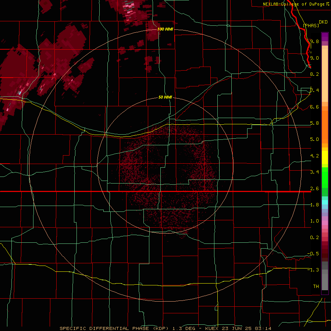Click the 1.8 value on the scale
The height and width of the screenshot is (331, 331).
[314, 205]
